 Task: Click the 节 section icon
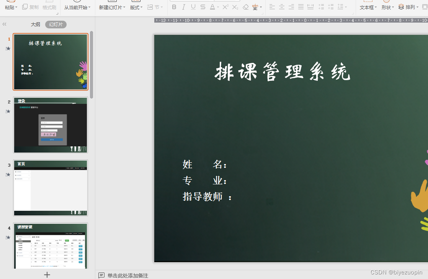(x=150, y=7)
